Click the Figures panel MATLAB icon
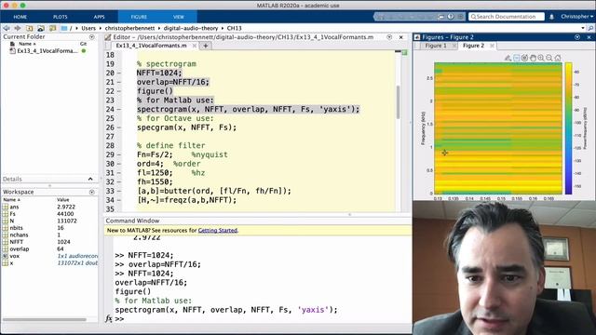 click(x=417, y=37)
